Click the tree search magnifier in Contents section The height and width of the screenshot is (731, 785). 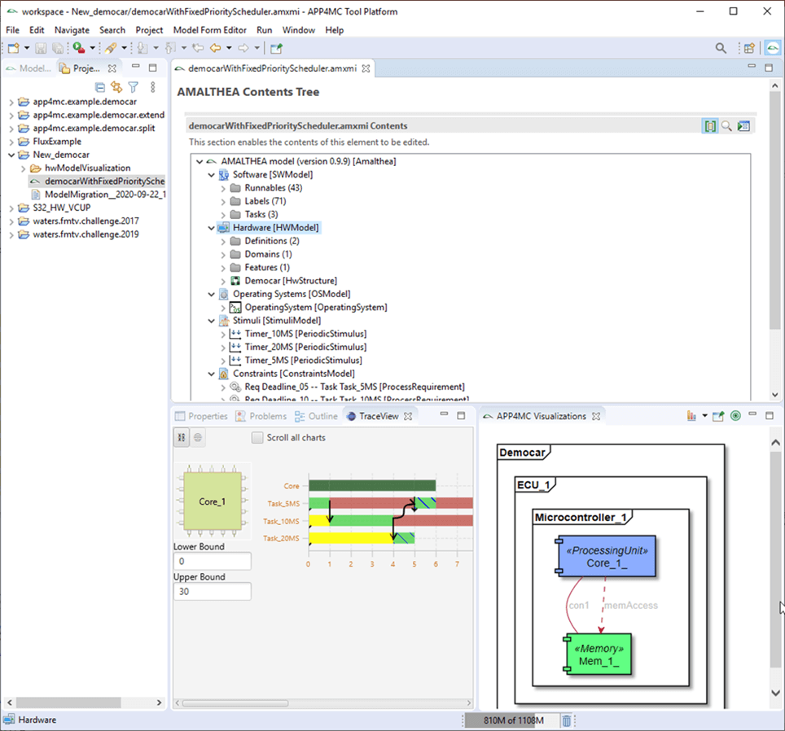(726, 126)
